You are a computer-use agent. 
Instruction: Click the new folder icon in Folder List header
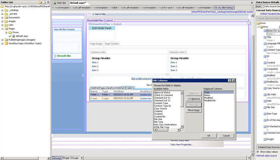40,2
